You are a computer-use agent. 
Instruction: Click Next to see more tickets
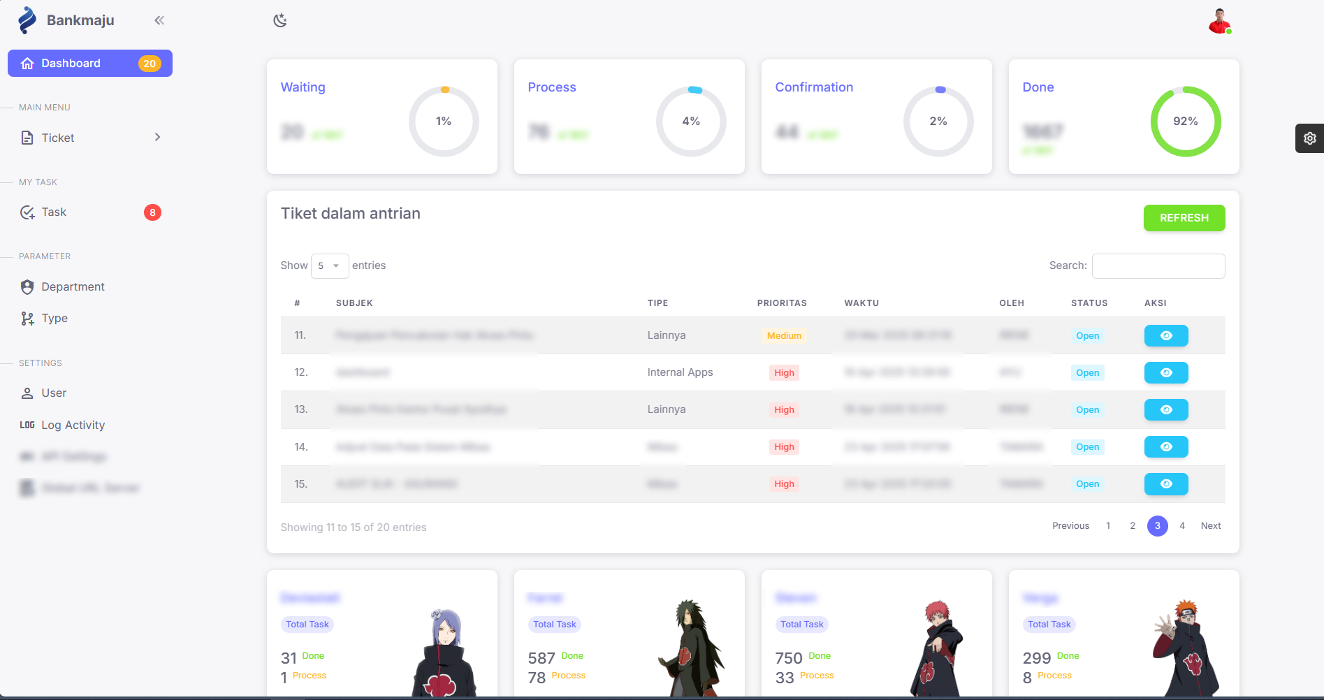point(1211,525)
